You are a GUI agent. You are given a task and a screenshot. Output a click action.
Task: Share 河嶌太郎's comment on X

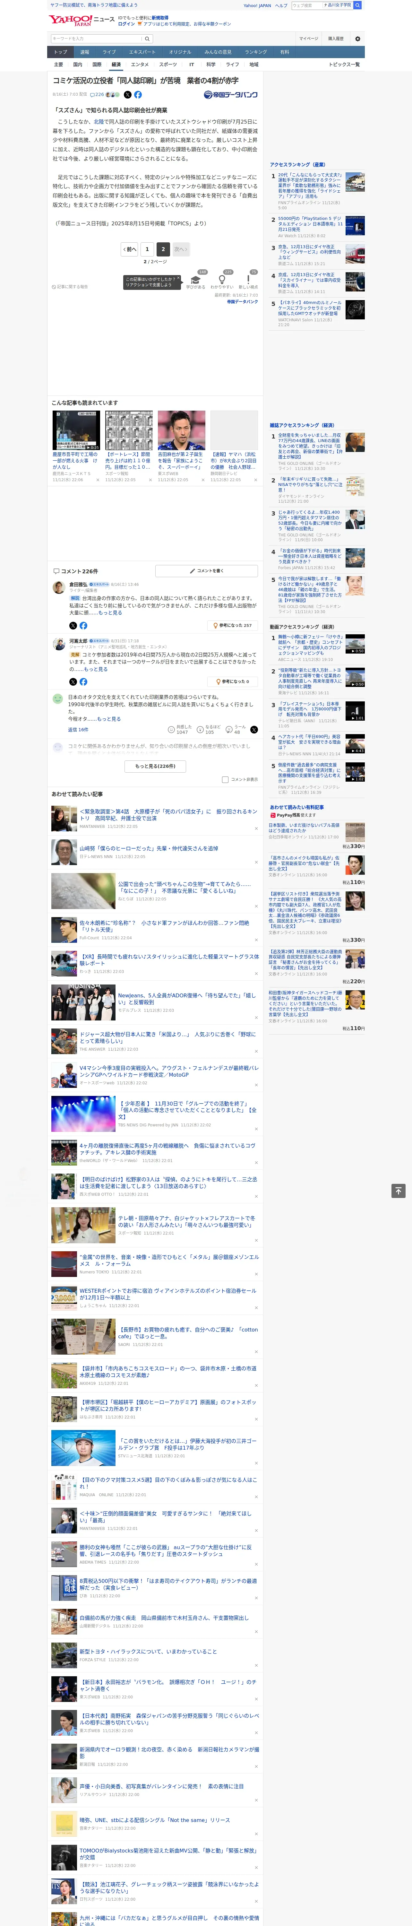click(73, 681)
